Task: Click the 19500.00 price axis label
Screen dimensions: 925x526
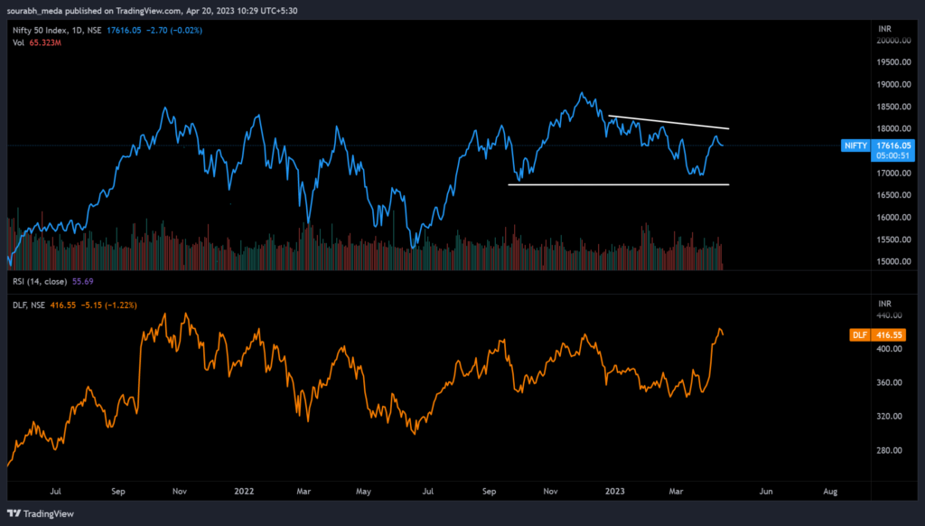Action: coord(893,62)
